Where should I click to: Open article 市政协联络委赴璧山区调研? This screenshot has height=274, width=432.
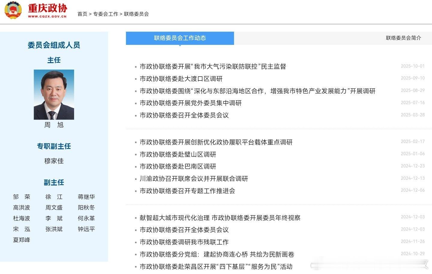178,154
